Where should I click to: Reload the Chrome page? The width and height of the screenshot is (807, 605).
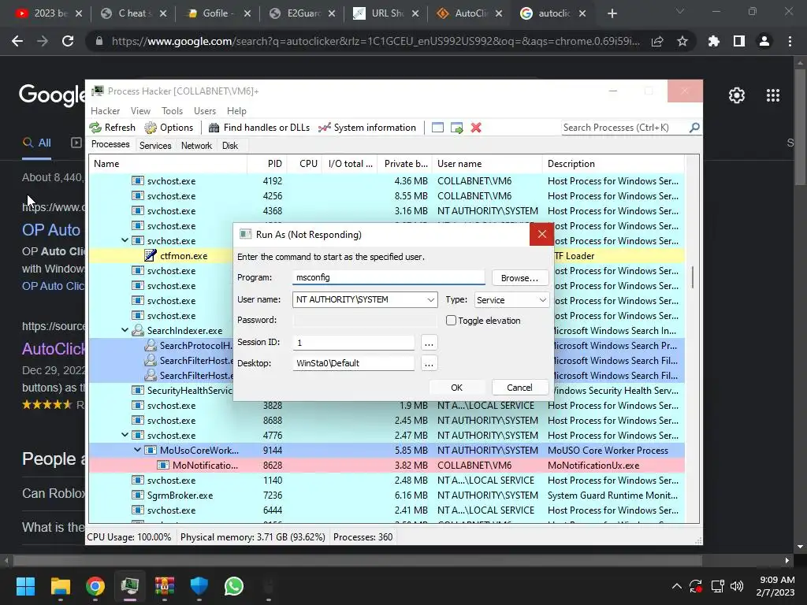[68, 41]
